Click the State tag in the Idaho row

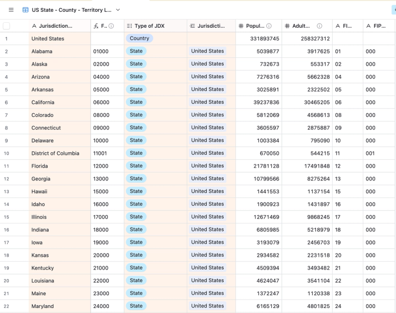(136, 204)
